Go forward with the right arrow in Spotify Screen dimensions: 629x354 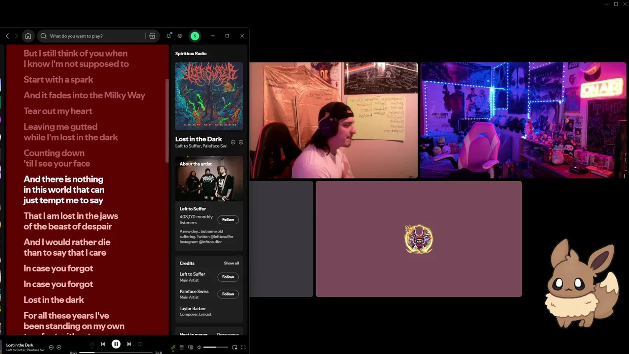[x=16, y=36]
